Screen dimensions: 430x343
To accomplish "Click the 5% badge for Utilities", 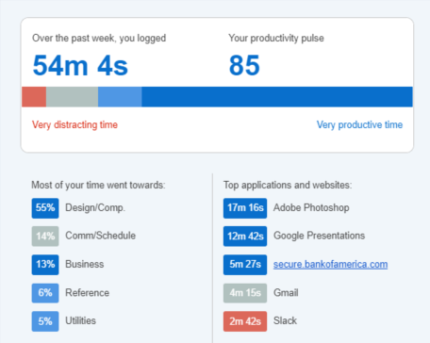I will click(x=45, y=321).
